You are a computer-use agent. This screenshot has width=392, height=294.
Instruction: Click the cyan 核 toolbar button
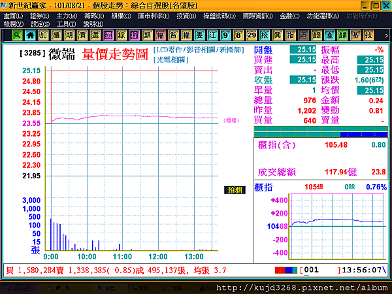[x=264, y=35]
